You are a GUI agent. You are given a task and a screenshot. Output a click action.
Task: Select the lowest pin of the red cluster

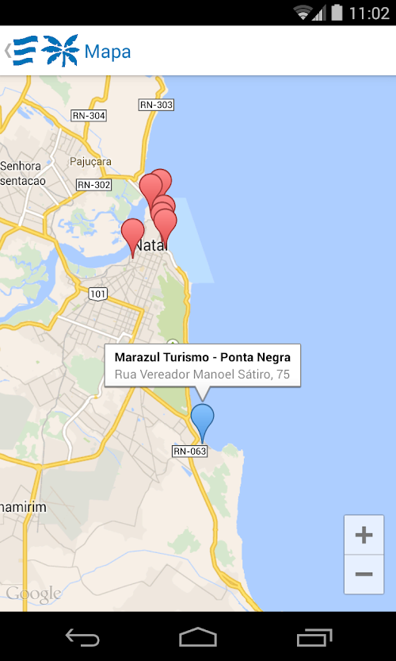[166, 225]
